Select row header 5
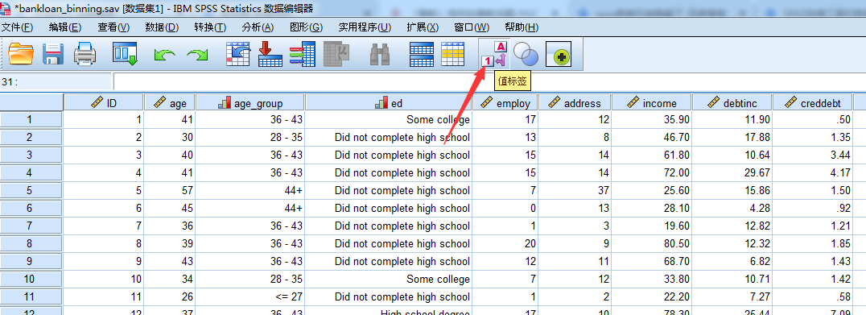Image resolution: width=866 pixels, height=315 pixels. point(31,190)
